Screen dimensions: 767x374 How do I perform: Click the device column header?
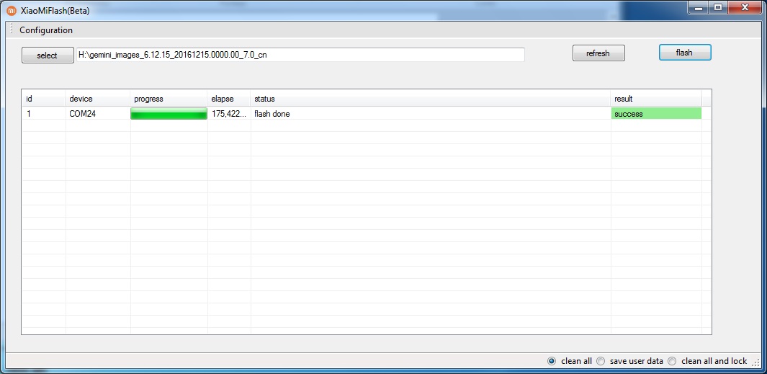(98, 99)
